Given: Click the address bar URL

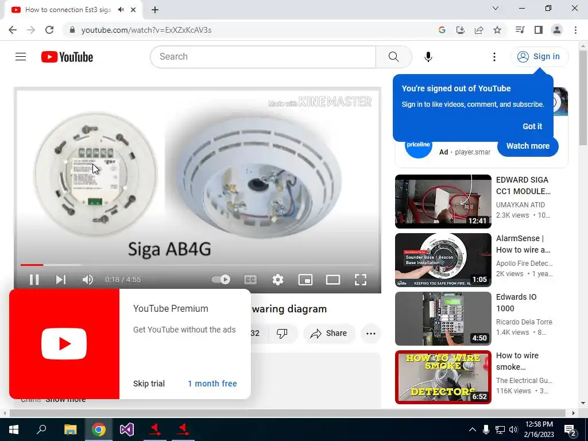Looking at the screenshot, I should 146,30.
